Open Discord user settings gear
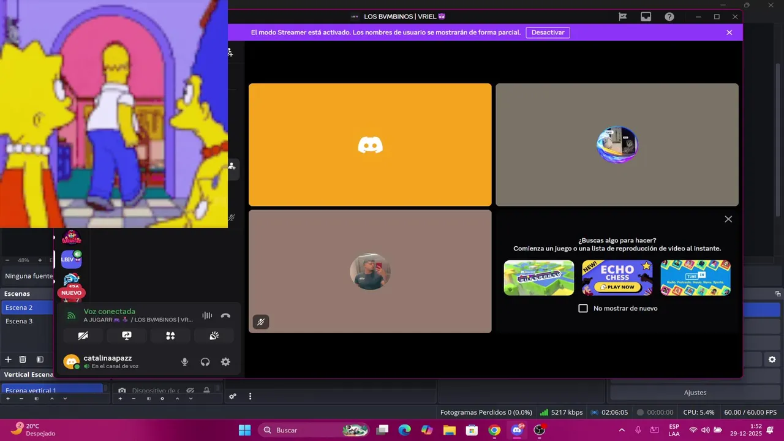The height and width of the screenshot is (441, 784). (225, 362)
